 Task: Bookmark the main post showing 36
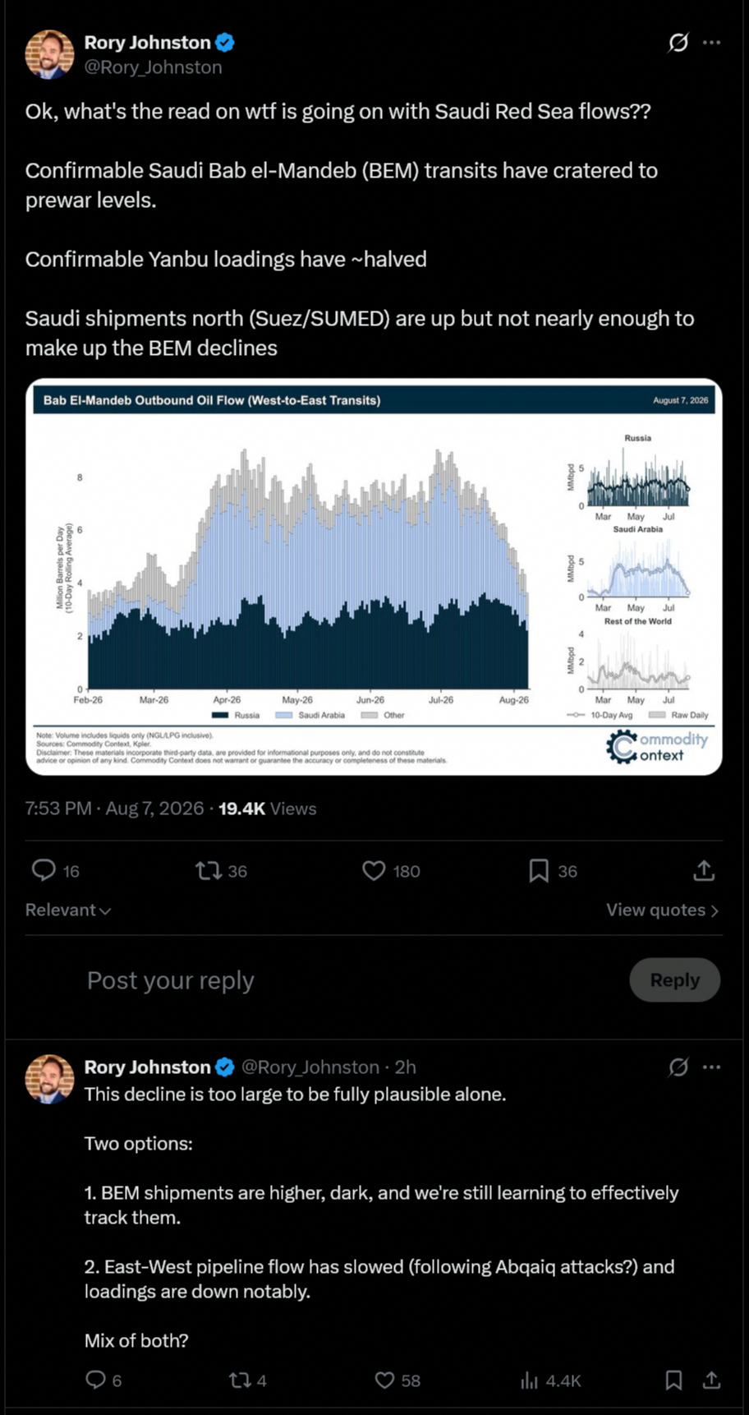tap(539, 870)
